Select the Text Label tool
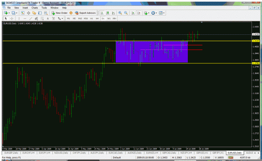The width and height of the screenshot is (262, 161). click(x=54, y=18)
